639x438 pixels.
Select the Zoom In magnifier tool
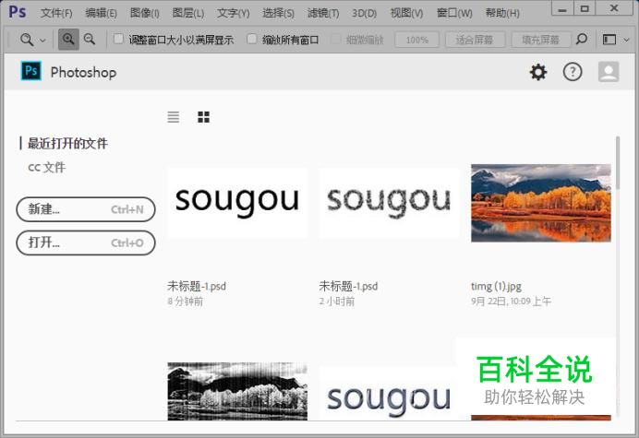pyautogui.click(x=68, y=40)
